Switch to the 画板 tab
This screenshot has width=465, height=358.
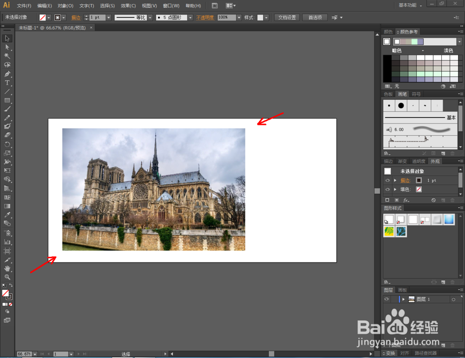click(x=402, y=290)
